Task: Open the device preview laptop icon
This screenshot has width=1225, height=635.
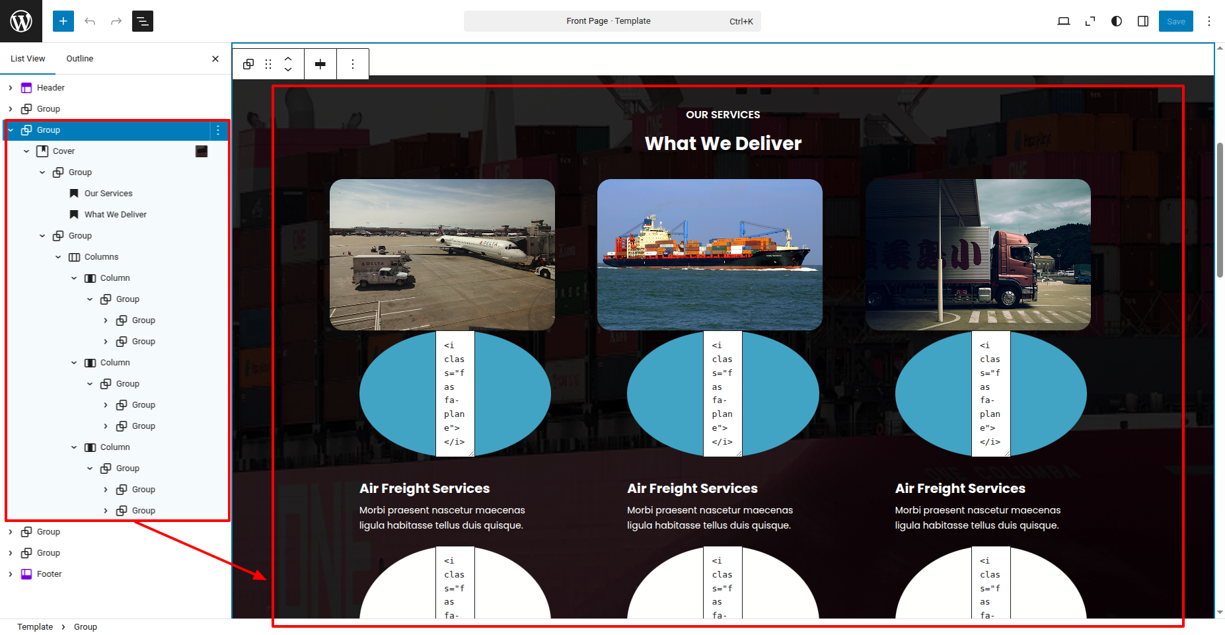Action: [1064, 21]
